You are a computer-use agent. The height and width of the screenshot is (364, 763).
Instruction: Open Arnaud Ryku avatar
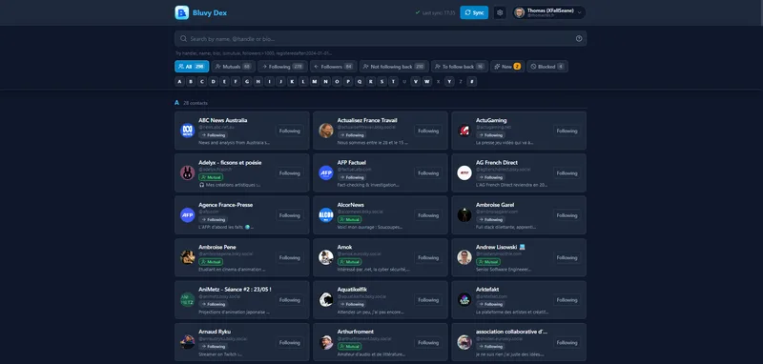pos(187,342)
